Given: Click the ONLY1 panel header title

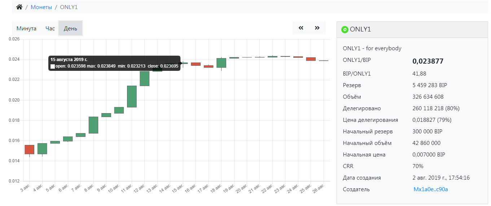Looking at the screenshot, I should click(x=360, y=30).
